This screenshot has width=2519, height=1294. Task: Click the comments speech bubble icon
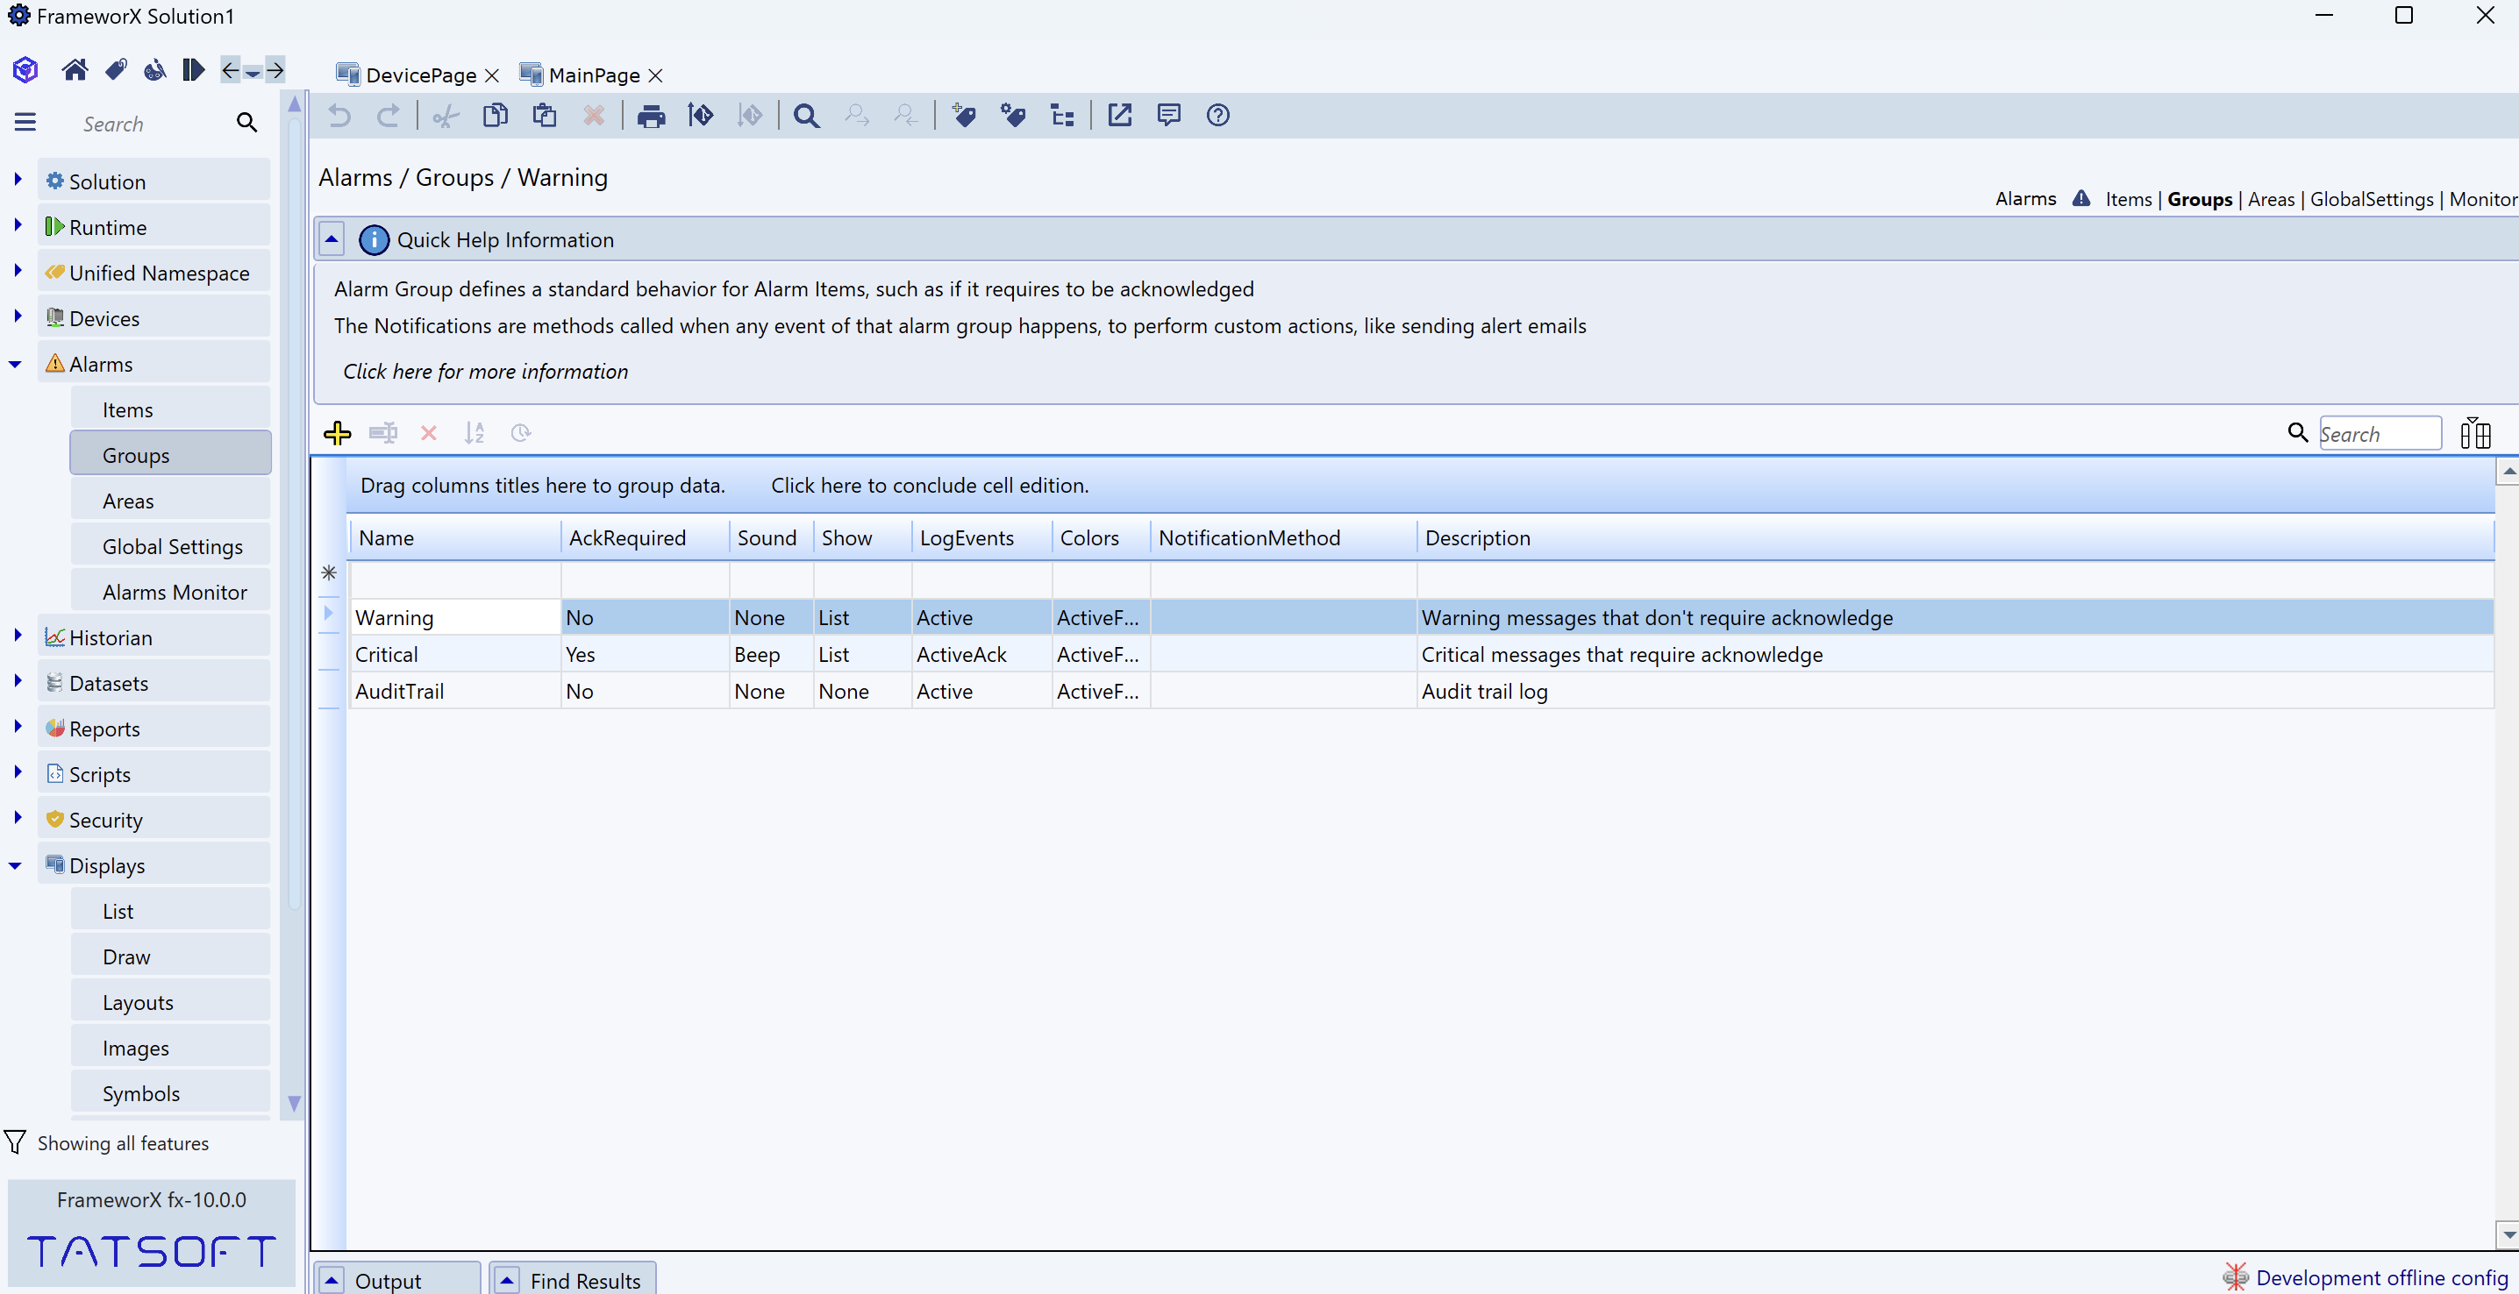pyautogui.click(x=1168, y=116)
